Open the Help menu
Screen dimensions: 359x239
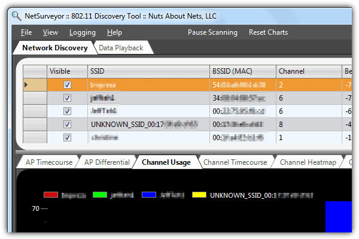point(114,32)
